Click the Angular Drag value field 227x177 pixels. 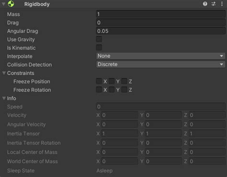pyautogui.click(x=160, y=31)
